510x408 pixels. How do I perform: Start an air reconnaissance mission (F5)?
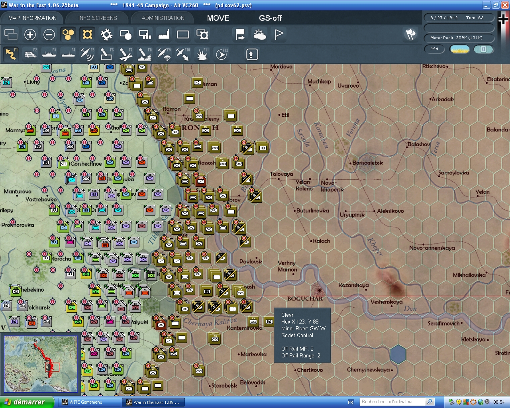pos(87,54)
